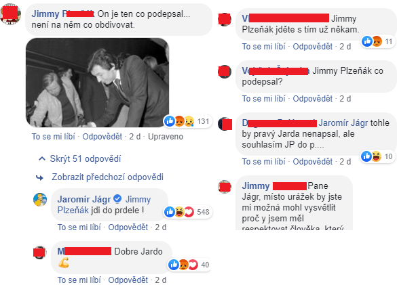Click Jaromír Jágr's Homer Simpson avatar

pos(40,200)
